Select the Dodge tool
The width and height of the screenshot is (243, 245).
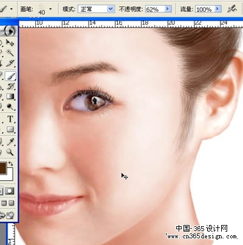tap(10, 106)
